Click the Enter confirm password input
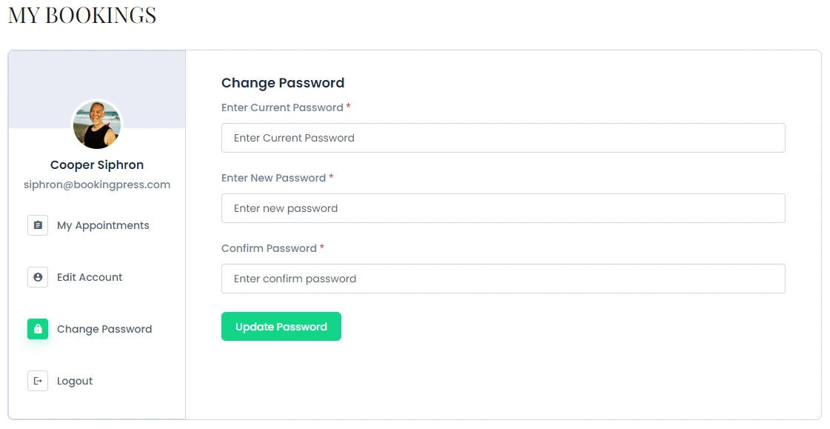The image size is (830, 429). pos(503,279)
